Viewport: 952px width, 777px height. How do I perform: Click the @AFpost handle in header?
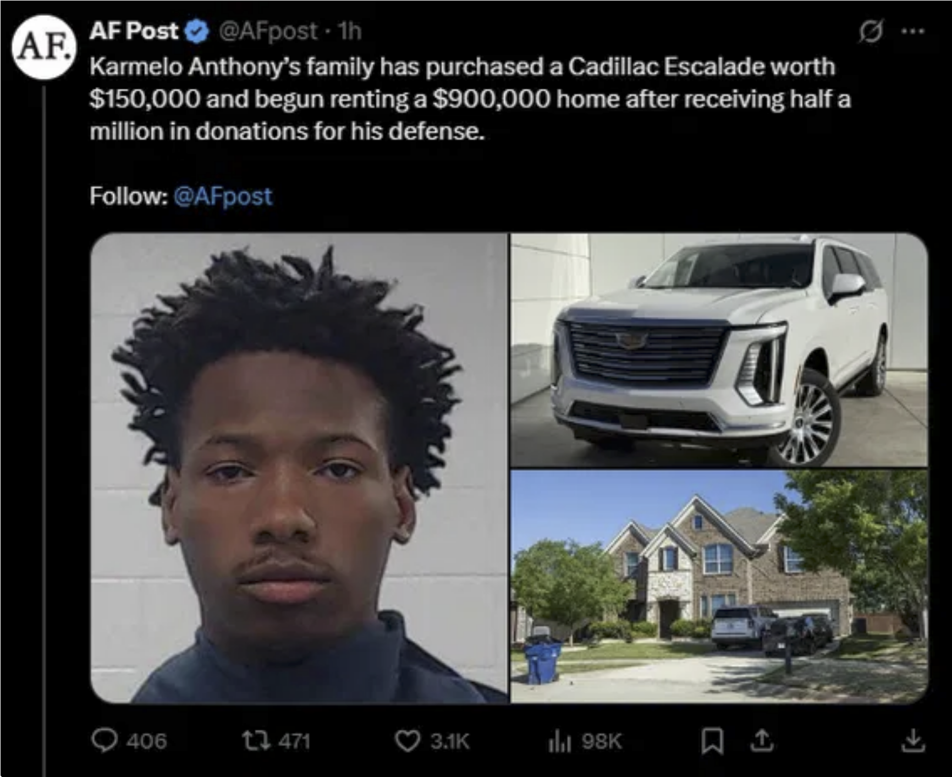pos(268,31)
